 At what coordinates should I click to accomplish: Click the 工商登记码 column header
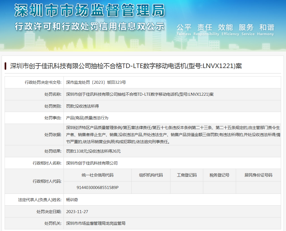coord(187,175)
